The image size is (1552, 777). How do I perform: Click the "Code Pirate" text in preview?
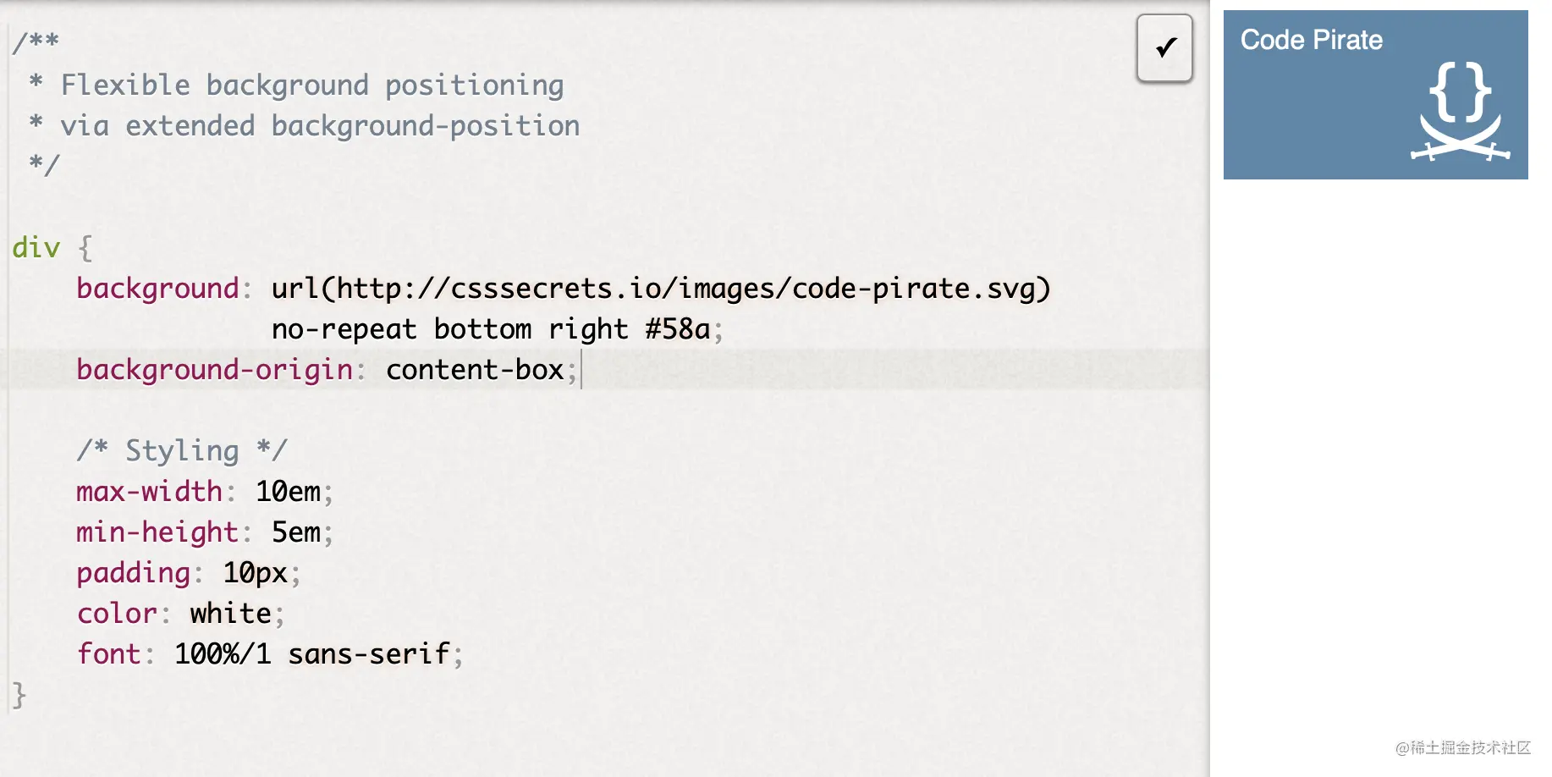click(1311, 40)
